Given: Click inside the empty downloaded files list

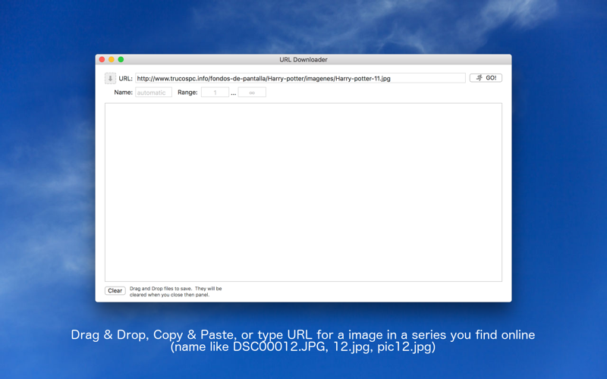Looking at the screenshot, I should tap(303, 193).
